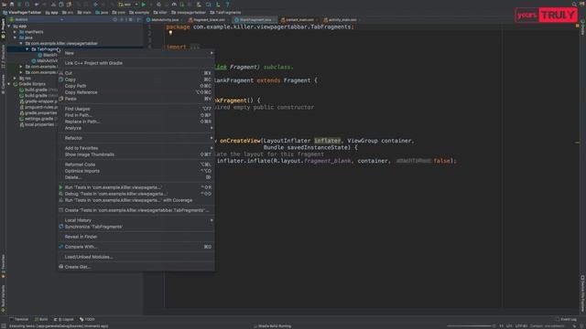This screenshot has height=329, width=586.
Task: Choose Find in Path... entry
Action: 136,115
